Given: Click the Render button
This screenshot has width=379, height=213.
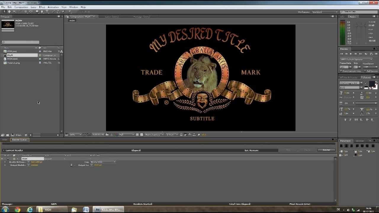Looking at the screenshot, I should [x=326, y=150].
